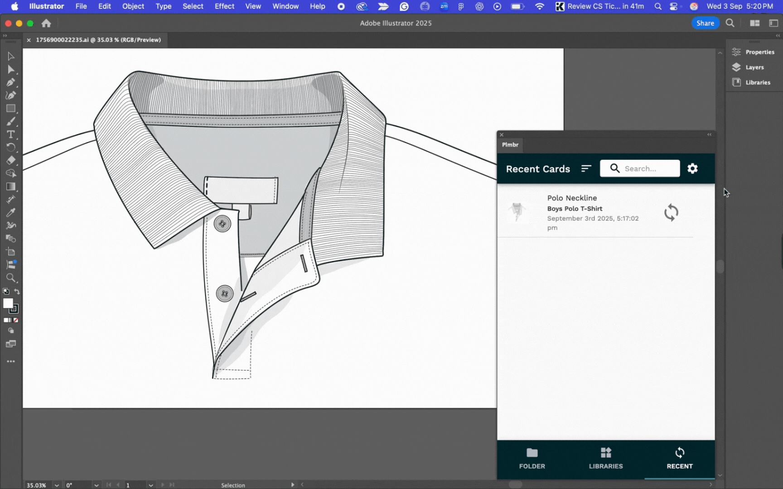Sync the Polo Neckline card
Screen dimensions: 783x489
coord(672,212)
